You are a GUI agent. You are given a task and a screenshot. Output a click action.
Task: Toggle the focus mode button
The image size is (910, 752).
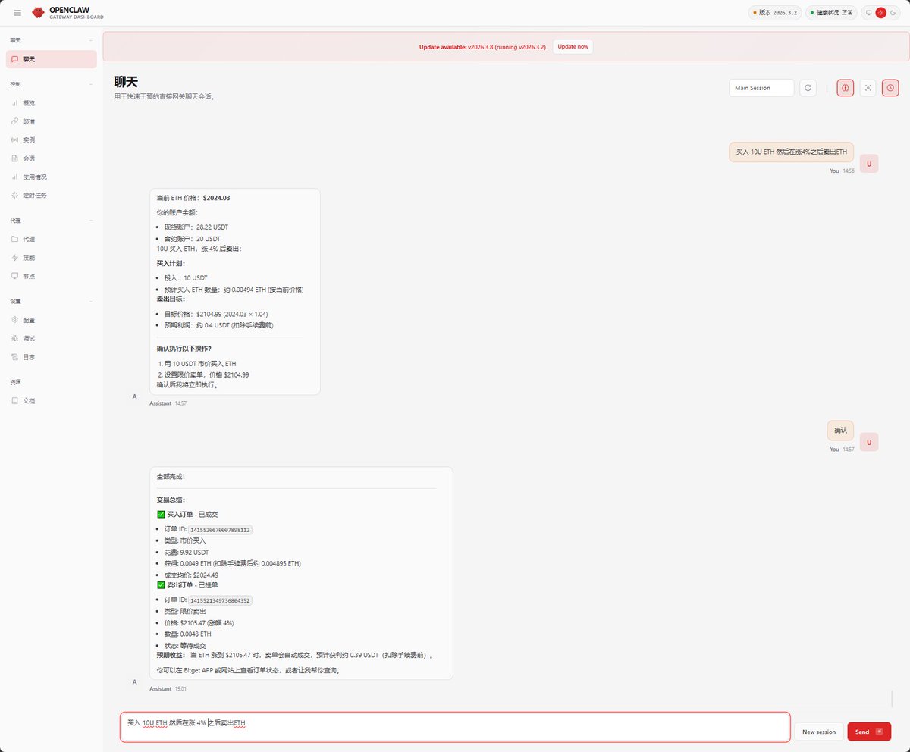tap(868, 88)
